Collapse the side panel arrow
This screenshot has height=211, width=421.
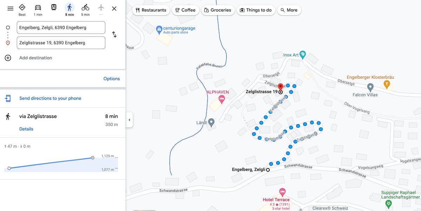[129, 120]
